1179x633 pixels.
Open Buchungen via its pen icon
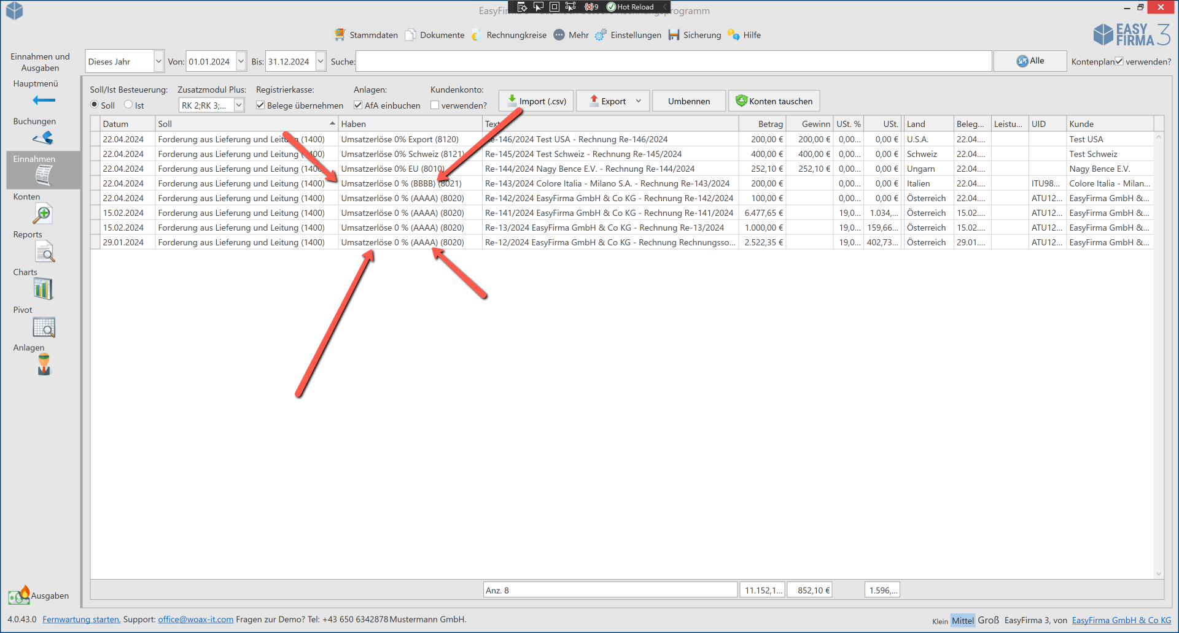[x=43, y=137]
